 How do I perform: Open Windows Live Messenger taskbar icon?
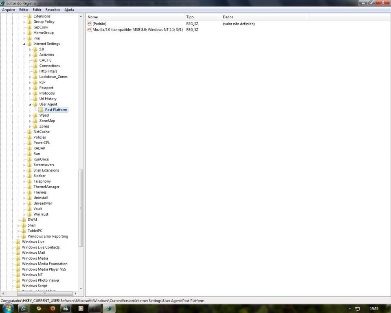click(x=66, y=309)
